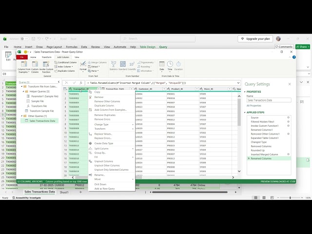312x234 pixels.
Task: Open Source step settings gear
Action: pos(288,117)
